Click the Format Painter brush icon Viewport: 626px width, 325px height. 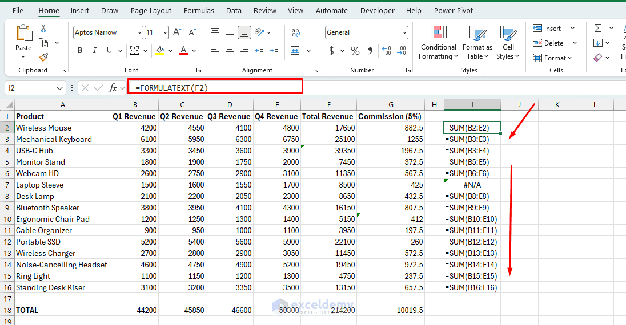tap(43, 58)
